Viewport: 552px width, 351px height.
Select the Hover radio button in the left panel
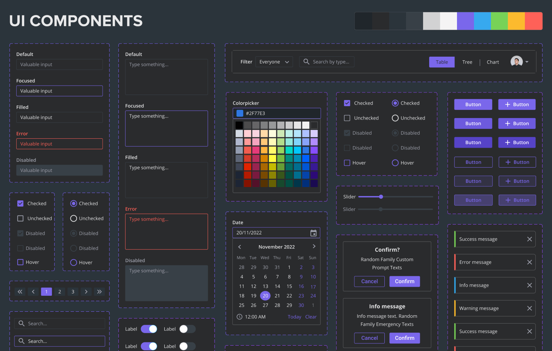[74, 263]
